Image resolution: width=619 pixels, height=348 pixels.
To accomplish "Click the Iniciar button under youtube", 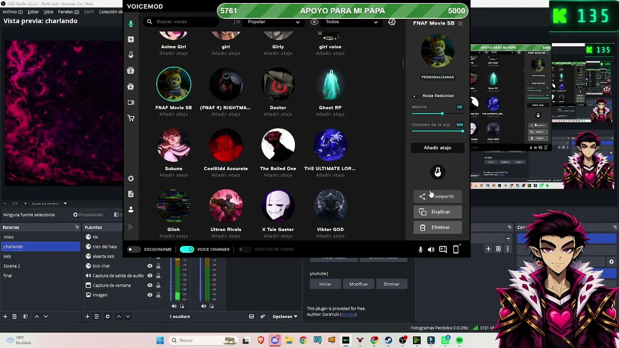I will (x=325, y=284).
